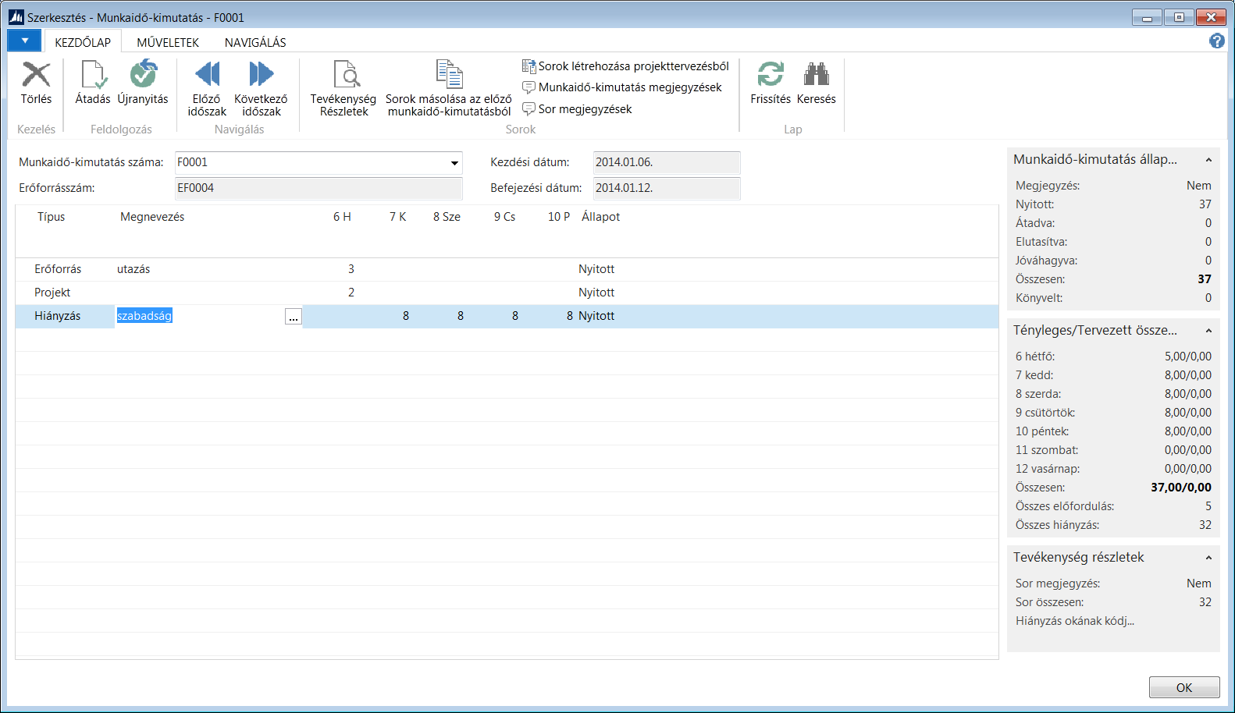The height and width of the screenshot is (713, 1235).
Task: Click the Állapot column header
Action: point(600,217)
